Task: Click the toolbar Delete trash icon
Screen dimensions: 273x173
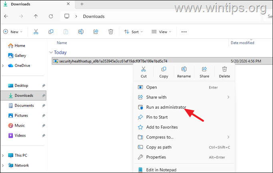Action: (x=111, y=32)
